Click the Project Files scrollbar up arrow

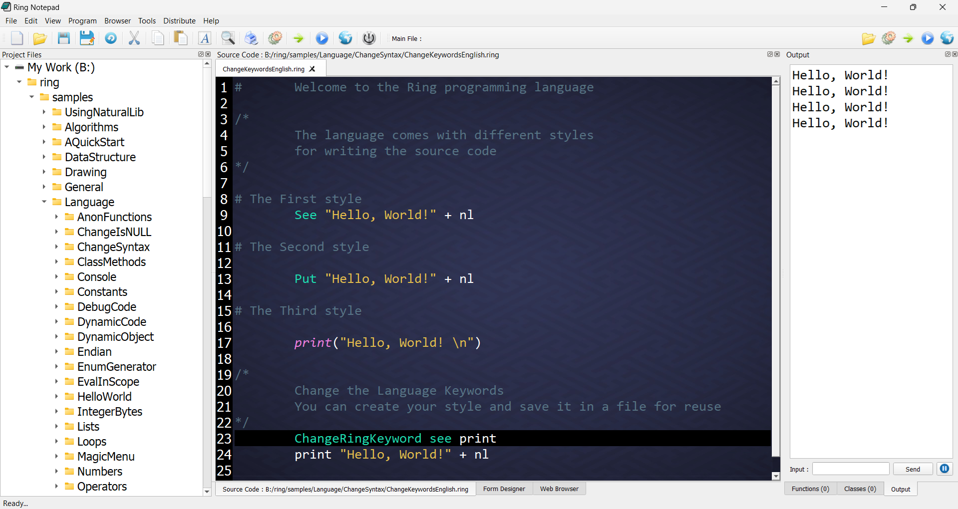(x=207, y=64)
